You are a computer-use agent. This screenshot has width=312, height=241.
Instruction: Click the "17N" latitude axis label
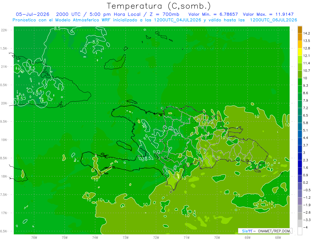(4, 213)
